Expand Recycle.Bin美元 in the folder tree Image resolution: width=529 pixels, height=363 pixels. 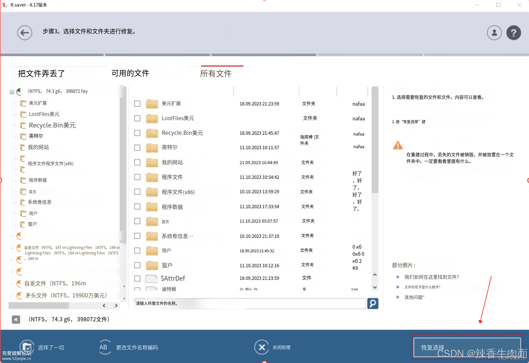click(x=15, y=126)
